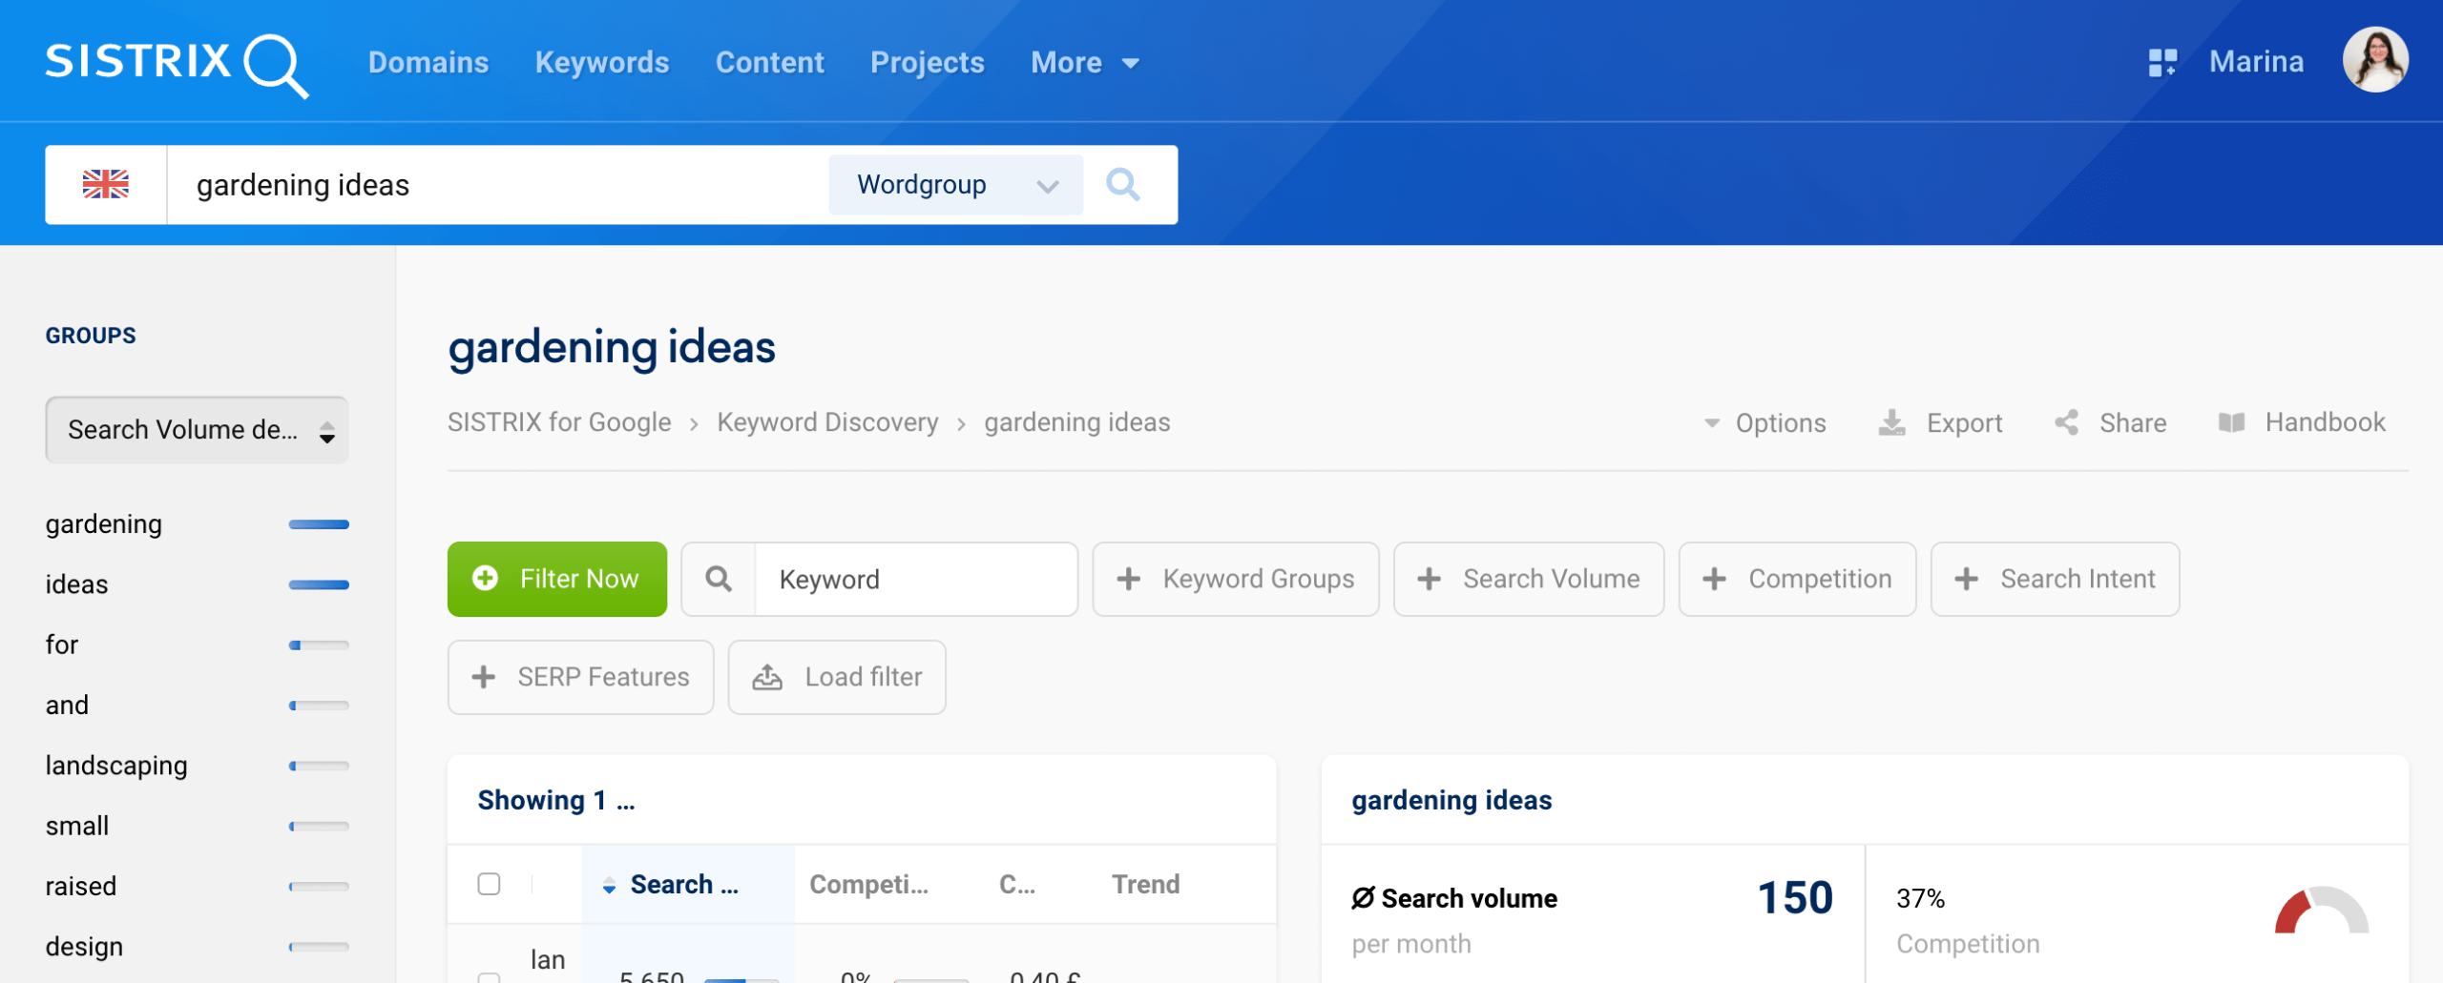The height and width of the screenshot is (983, 2443).
Task: Click the SISTRIX logo magnifier icon
Action: pyautogui.click(x=275, y=65)
